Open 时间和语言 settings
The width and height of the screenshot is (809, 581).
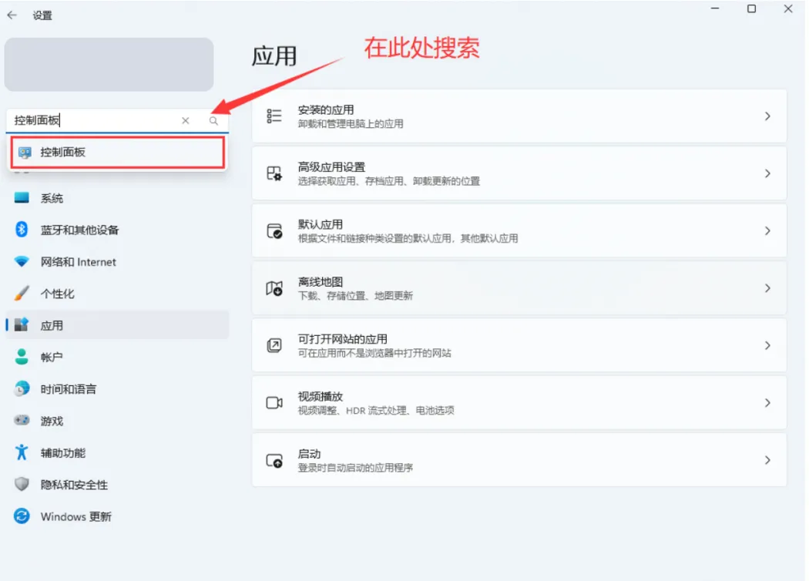click(x=68, y=389)
